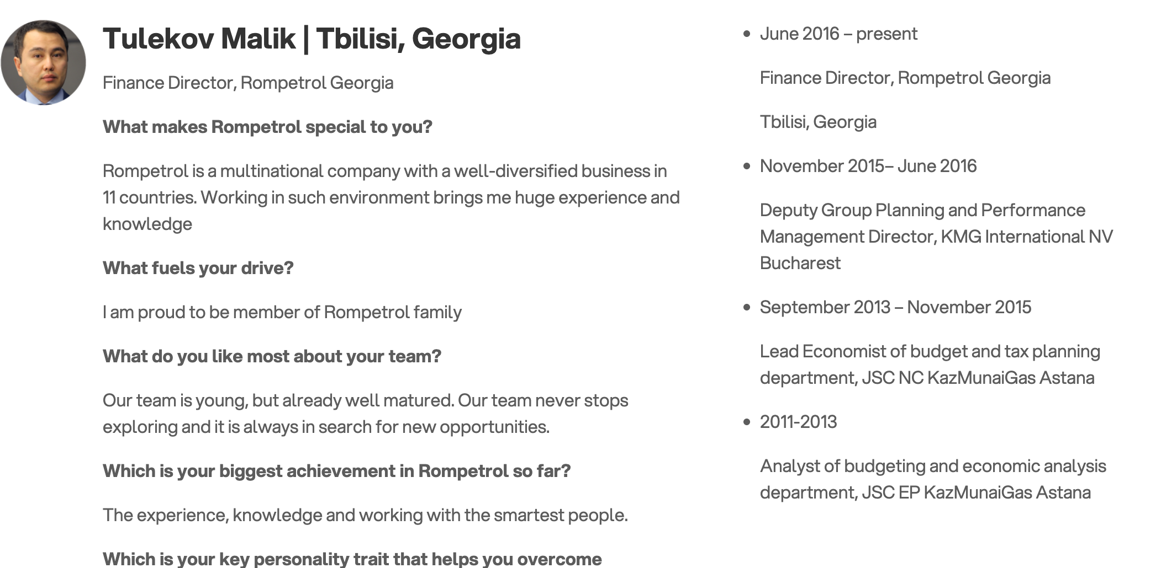Click What do you like most about your team?
Image resolution: width=1161 pixels, height=568 pixels.
coord(272,356)
